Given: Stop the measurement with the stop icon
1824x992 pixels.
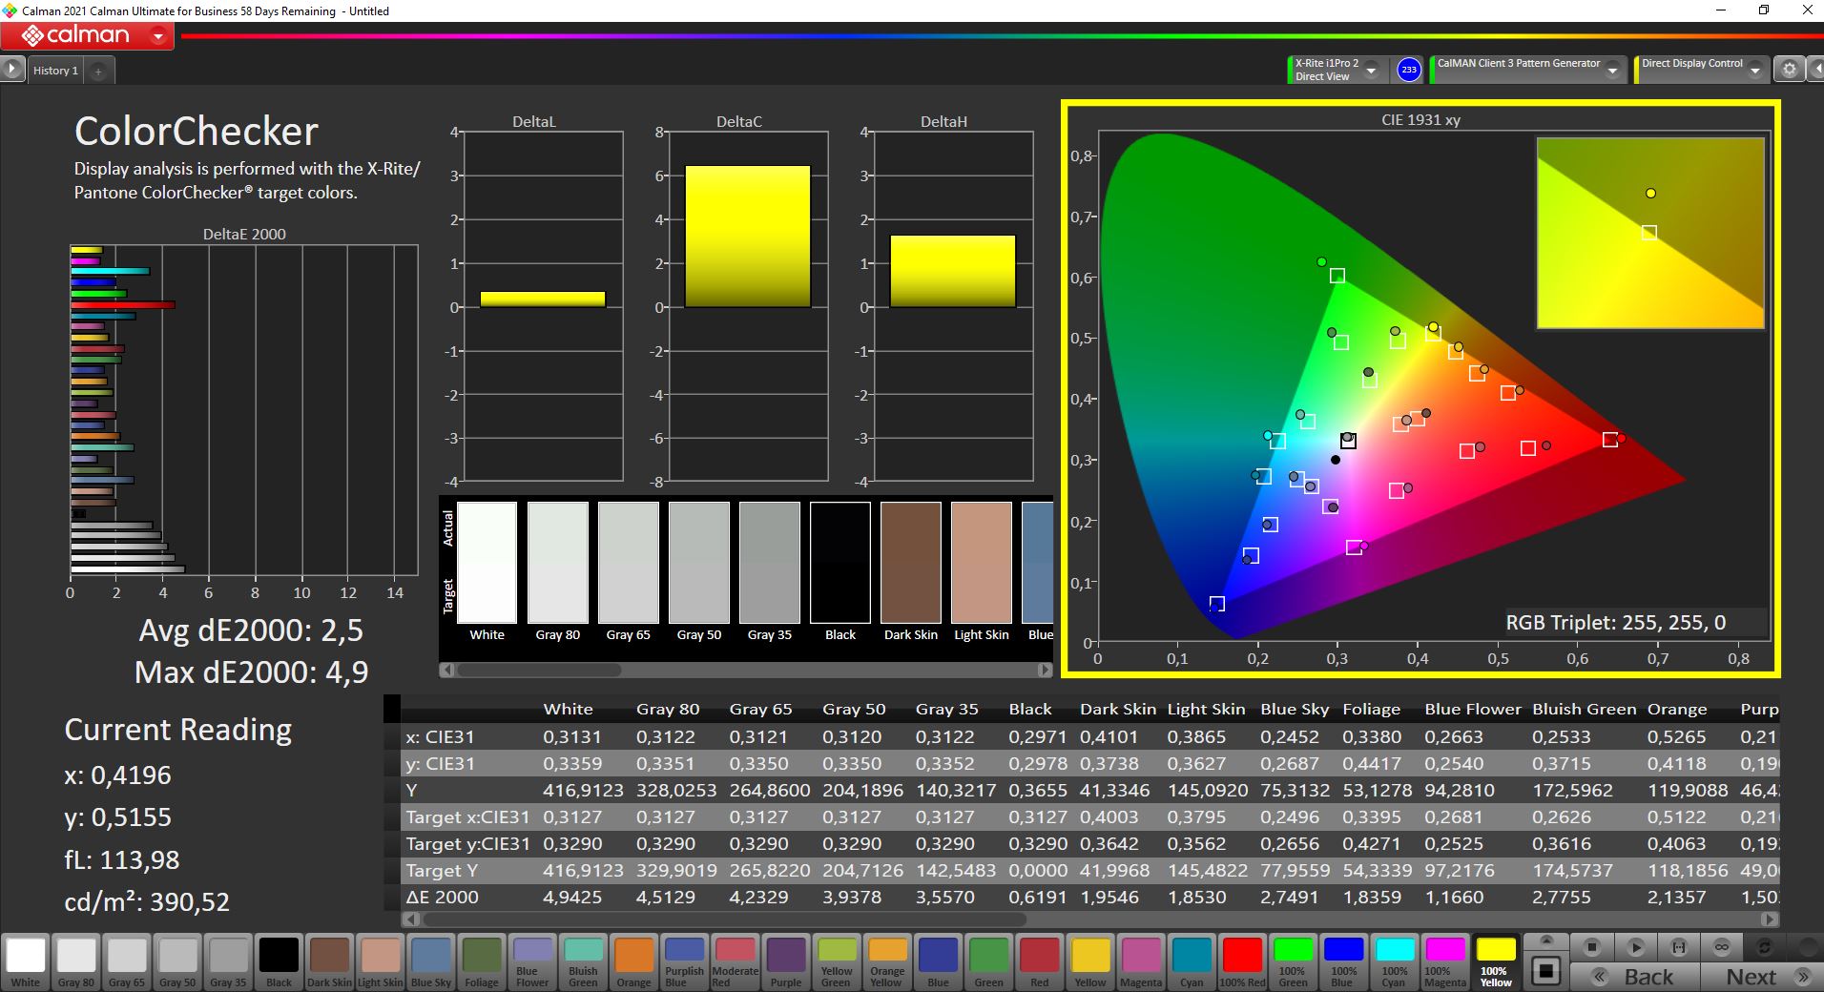Looking at the screenshot, I should [x=1591, y=947].
